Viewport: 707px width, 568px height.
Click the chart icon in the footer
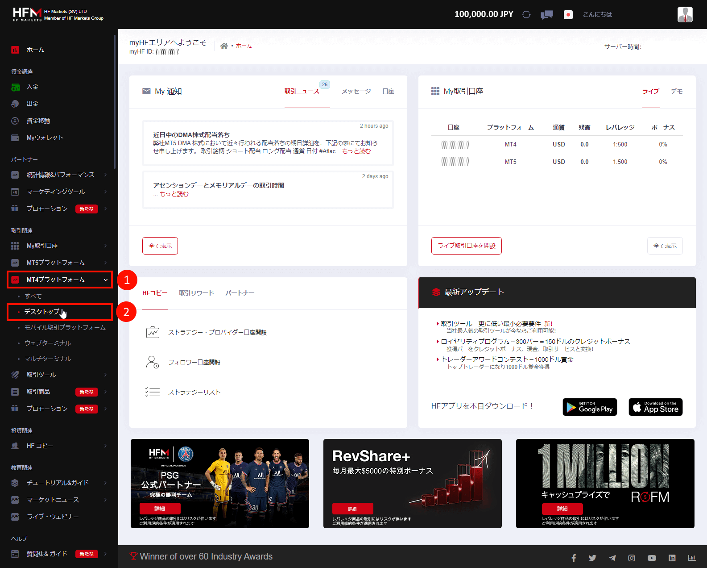click(x=691, y=558)
